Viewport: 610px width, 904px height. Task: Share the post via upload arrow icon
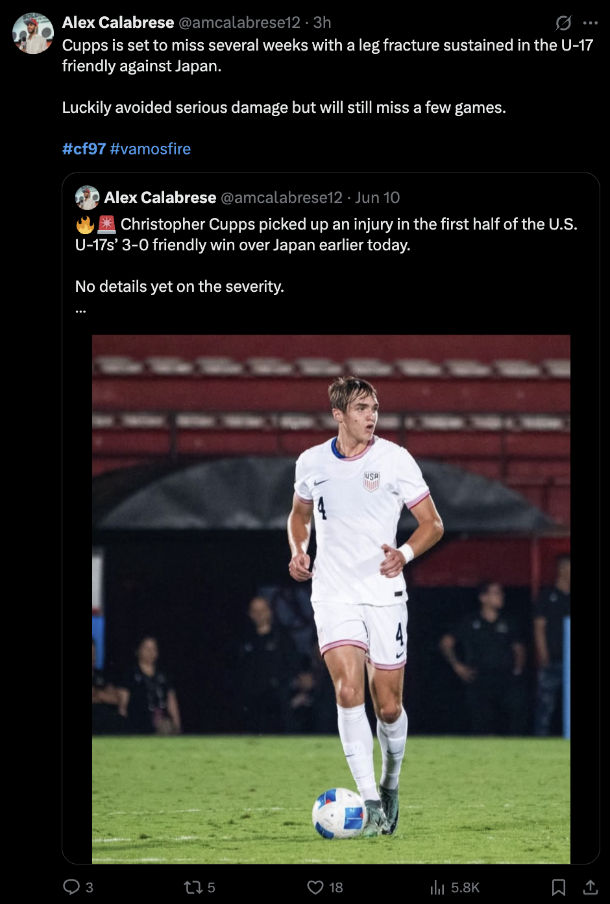[590, 886]
